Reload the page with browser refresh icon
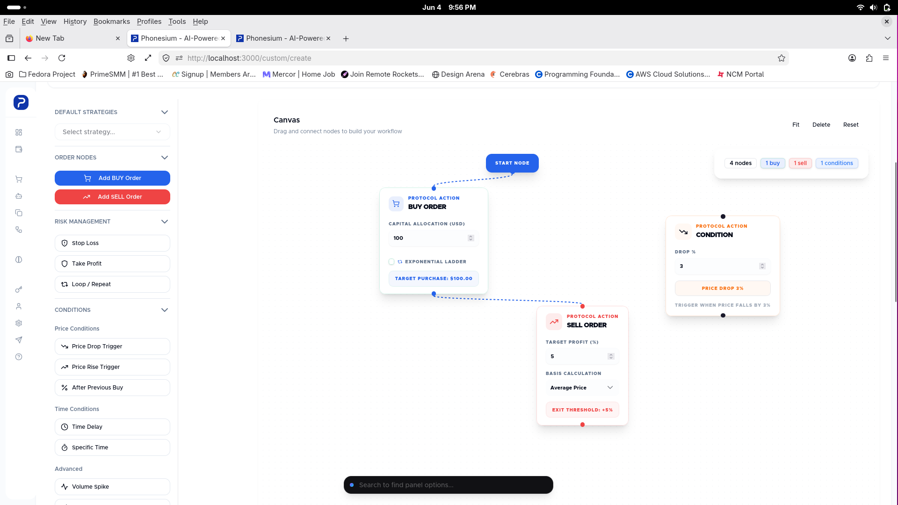Image resolution: width=898 pixels, height=505 pixels. tap(62, 58)
